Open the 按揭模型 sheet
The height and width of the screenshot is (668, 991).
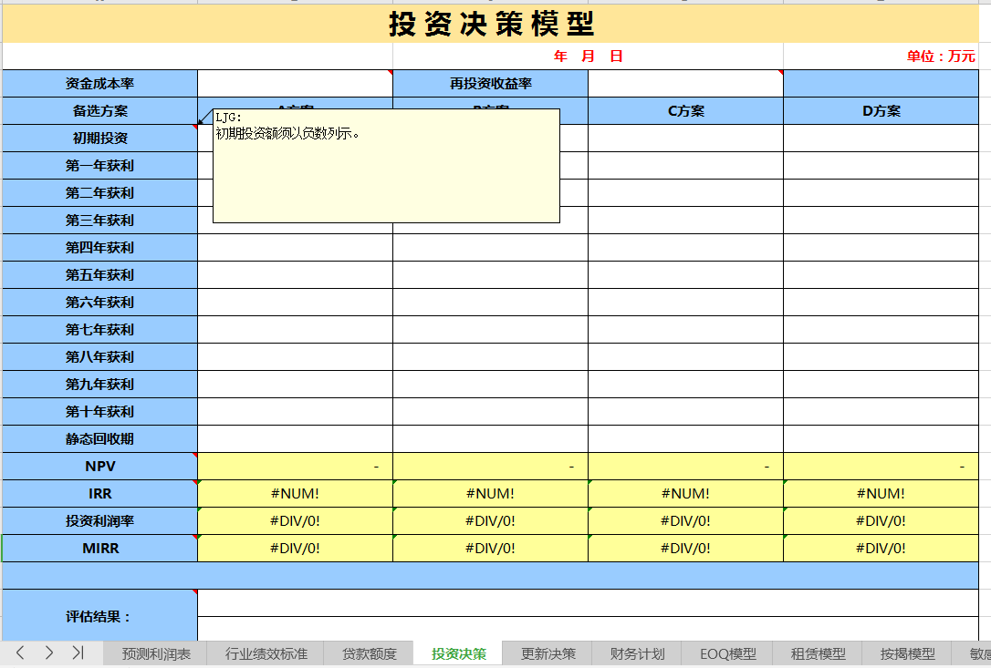point(906,653)
